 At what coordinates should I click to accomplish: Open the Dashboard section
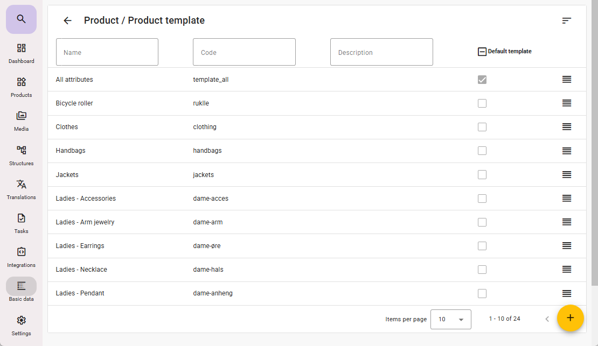(x=21, y=53)
